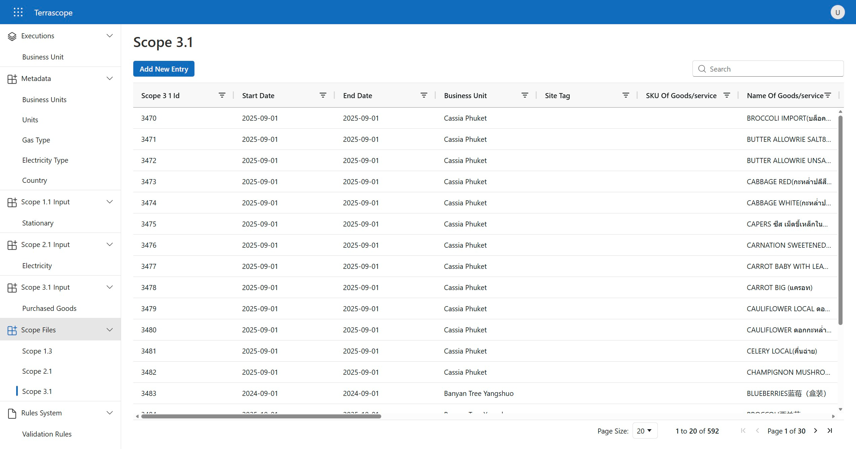Collapse the Executions section
This screenshot has width=856, height=449.
[x=109, y=36]
